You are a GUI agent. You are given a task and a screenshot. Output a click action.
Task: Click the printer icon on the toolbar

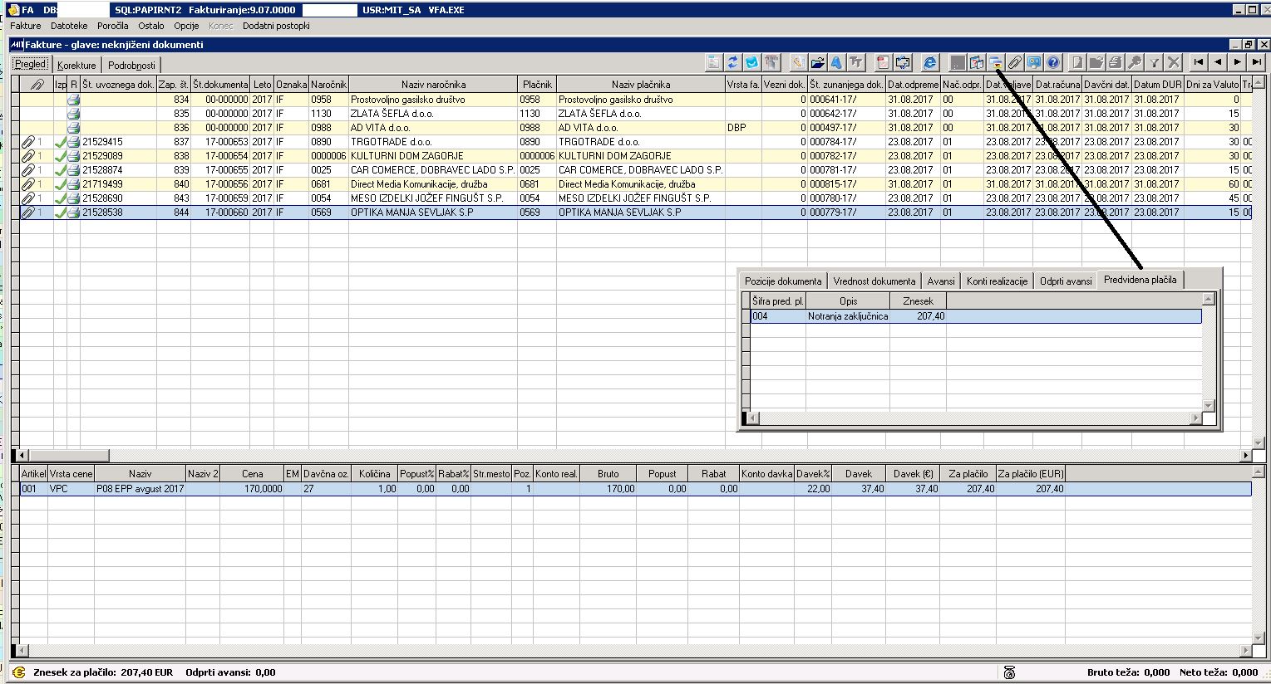pos(1114,62)
